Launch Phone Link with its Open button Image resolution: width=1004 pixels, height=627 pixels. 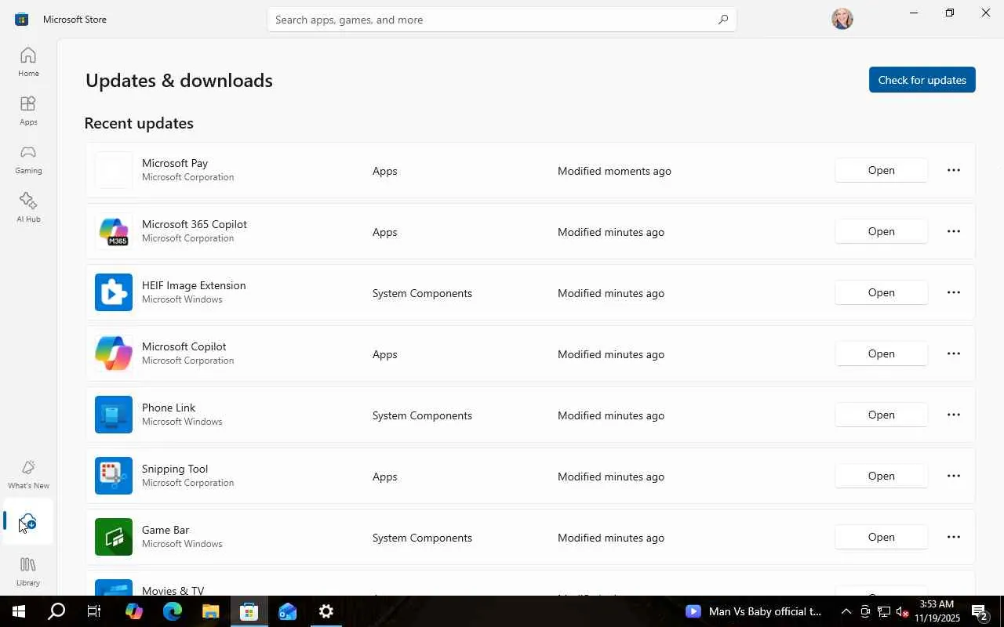(882, 415)
